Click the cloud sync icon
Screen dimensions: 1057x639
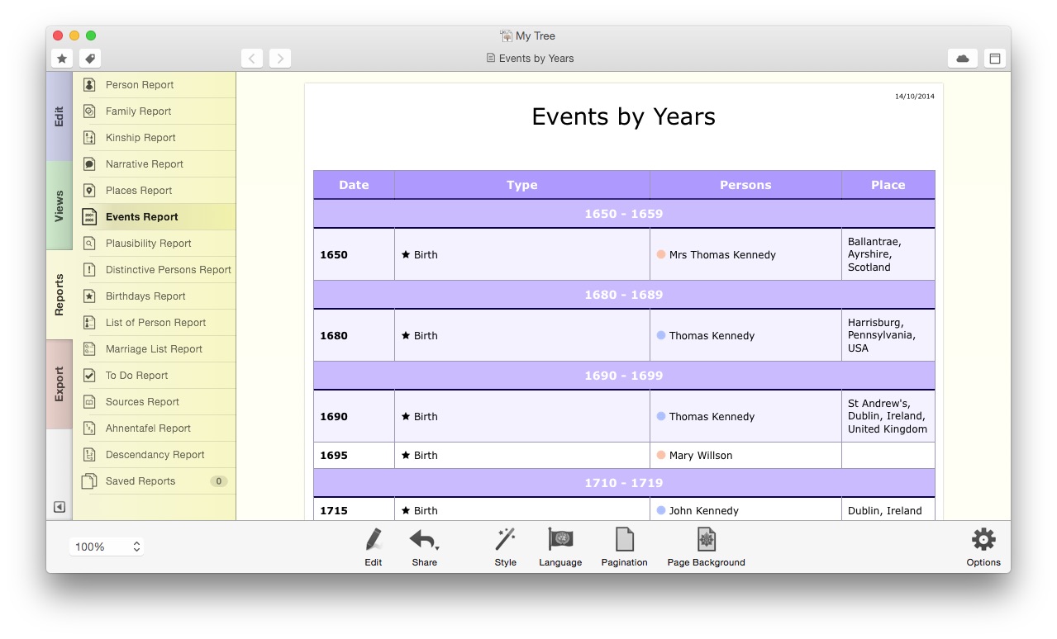pos(963,59)
